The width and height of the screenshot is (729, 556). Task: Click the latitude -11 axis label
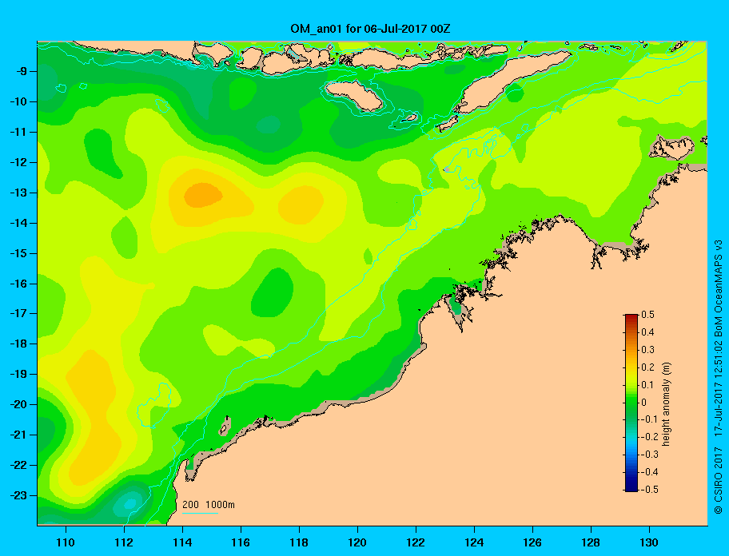pos(18,132)
